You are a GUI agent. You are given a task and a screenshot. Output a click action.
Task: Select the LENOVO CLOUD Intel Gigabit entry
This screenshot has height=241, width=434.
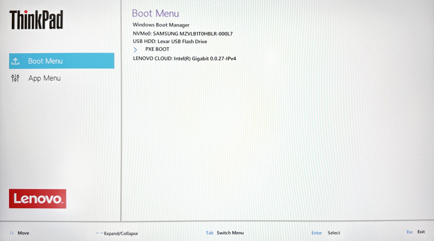[x=184, y=57]
